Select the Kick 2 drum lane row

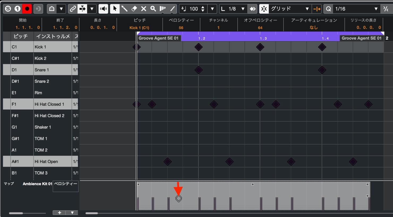point(41,58)
